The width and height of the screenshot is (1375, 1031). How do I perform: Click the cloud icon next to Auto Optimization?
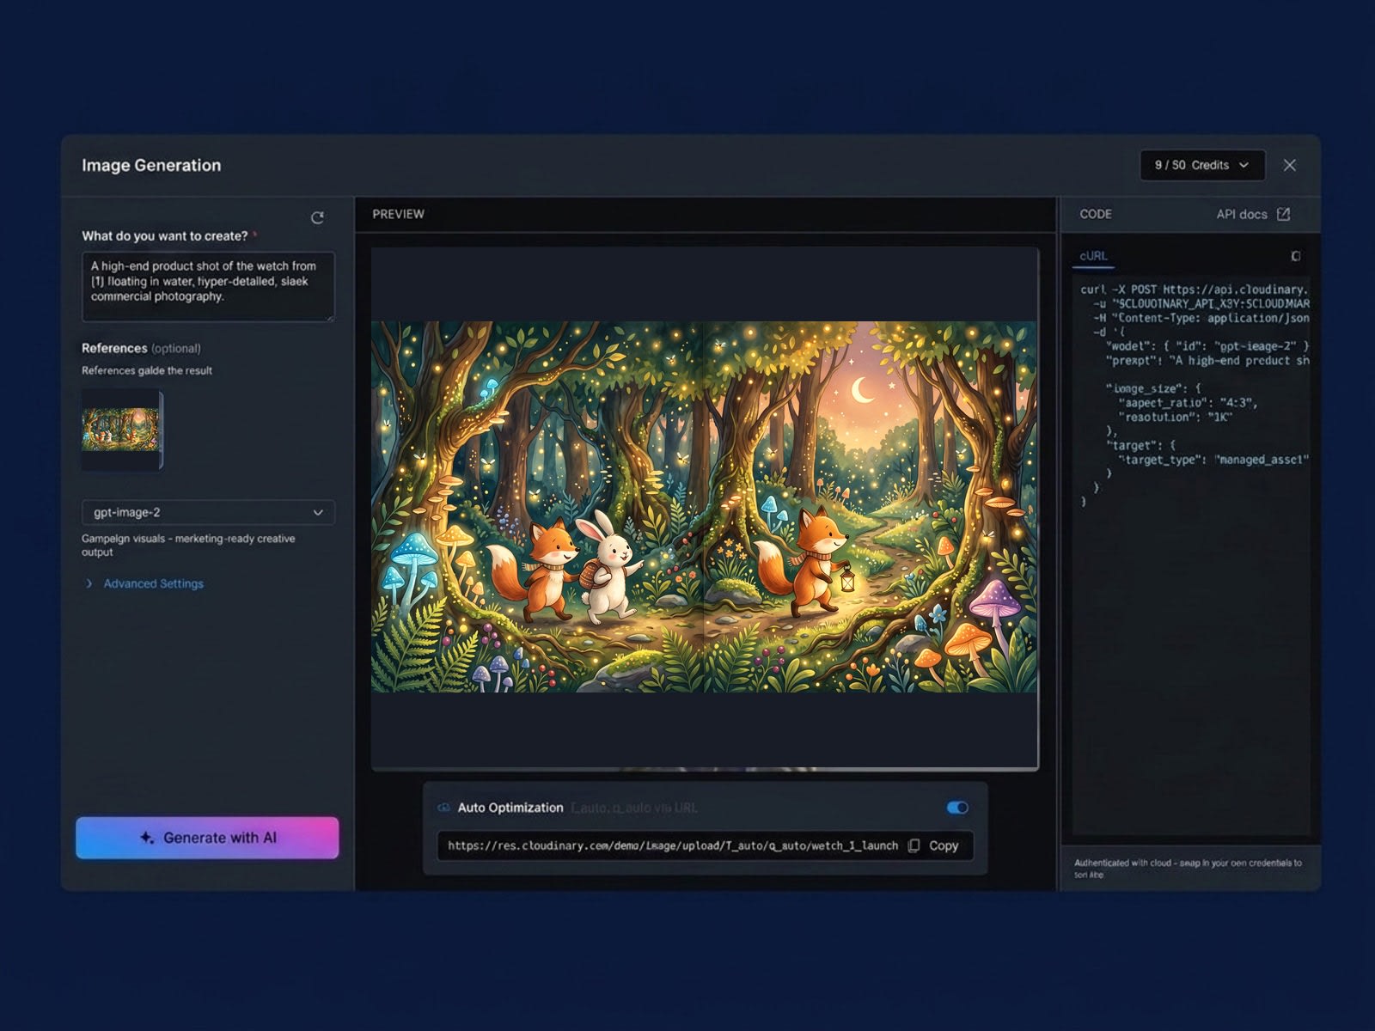[x=444, y=808]
